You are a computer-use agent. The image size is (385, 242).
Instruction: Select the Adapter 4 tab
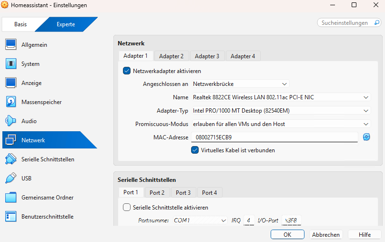243,56
